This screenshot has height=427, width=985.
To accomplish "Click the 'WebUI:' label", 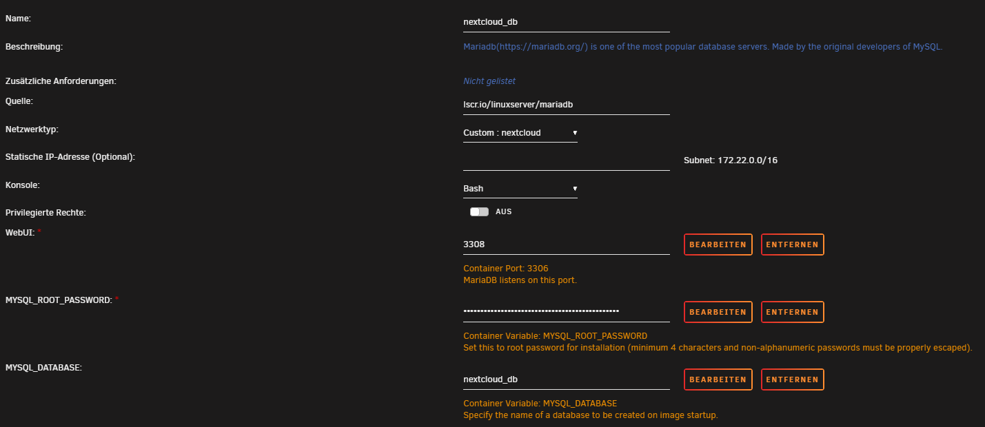I will (x=20, y=231).
